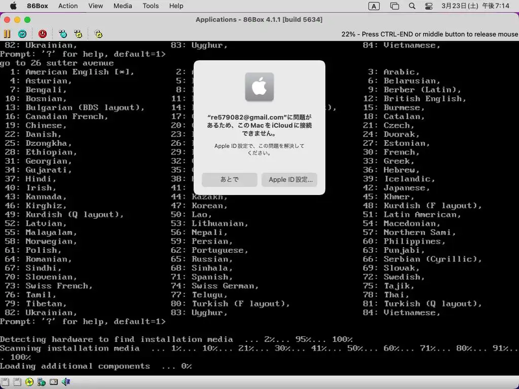Click the あとで button
Screen dimensions: 519x389
(230, 180)
